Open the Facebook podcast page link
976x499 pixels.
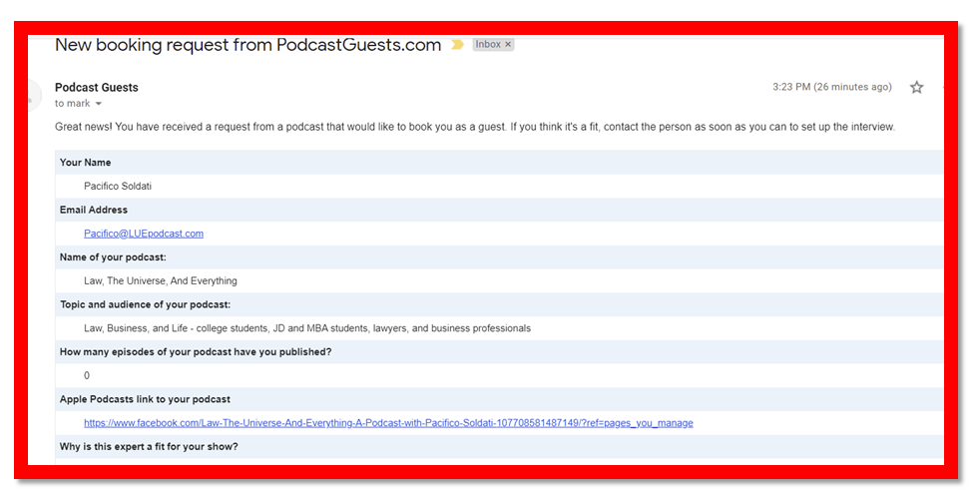388,423
